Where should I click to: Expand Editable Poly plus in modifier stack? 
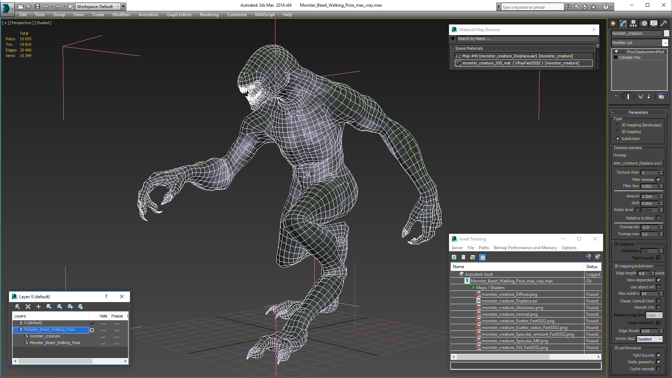616,57
